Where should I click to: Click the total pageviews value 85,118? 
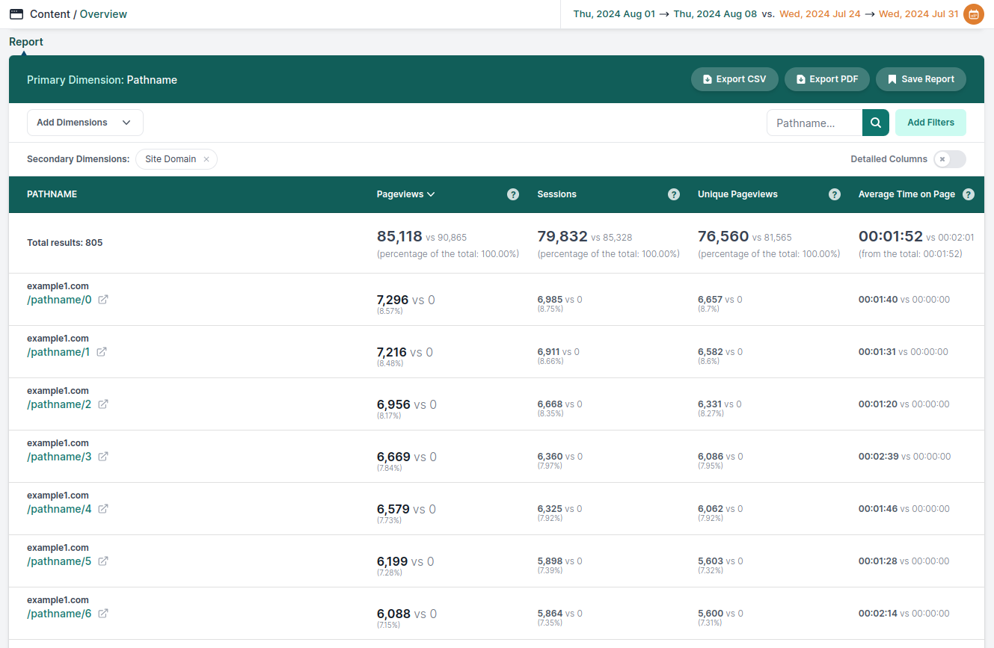399,236
